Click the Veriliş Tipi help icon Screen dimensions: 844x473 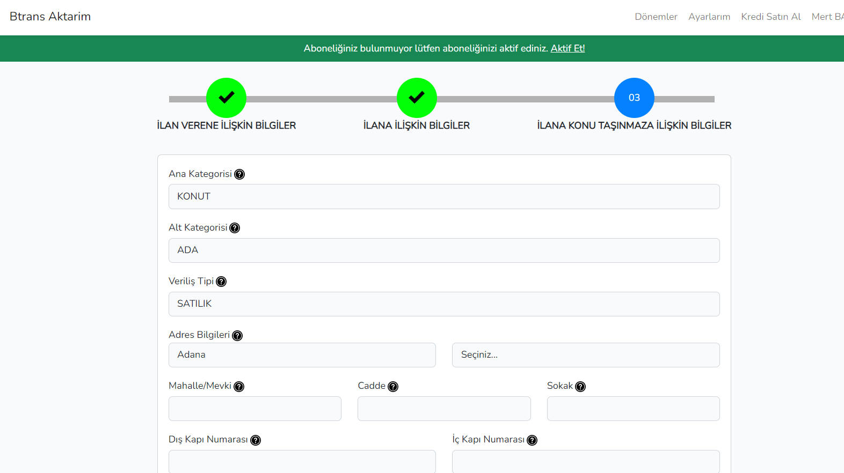click(x=221, y=282)
